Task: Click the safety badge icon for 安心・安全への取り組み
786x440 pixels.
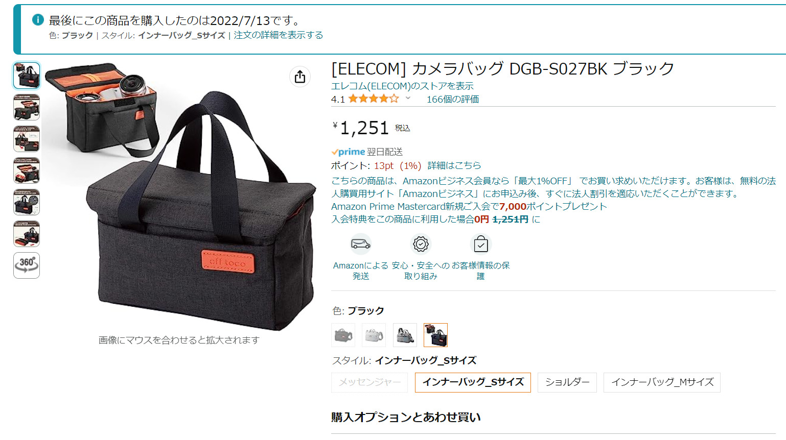Action: pos(421,244)
